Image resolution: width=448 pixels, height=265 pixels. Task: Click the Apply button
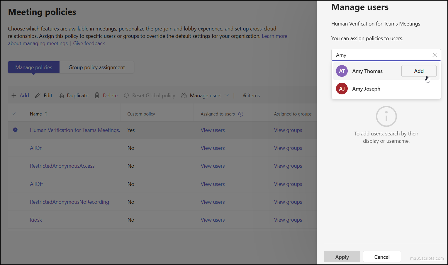point(342,256)
